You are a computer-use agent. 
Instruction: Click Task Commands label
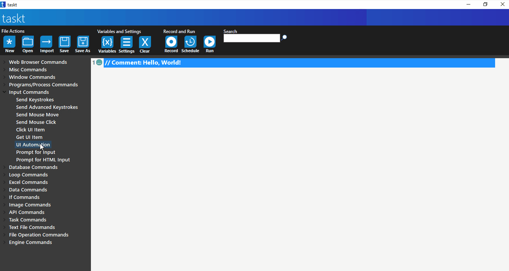coord(27,220)
